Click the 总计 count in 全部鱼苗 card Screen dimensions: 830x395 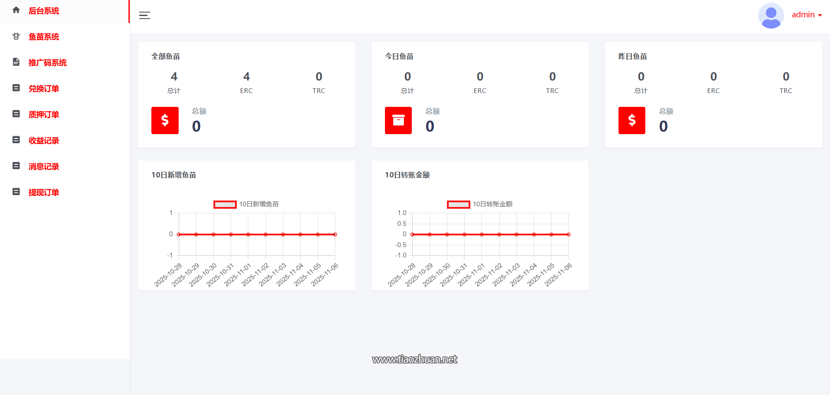coord(174,77)
